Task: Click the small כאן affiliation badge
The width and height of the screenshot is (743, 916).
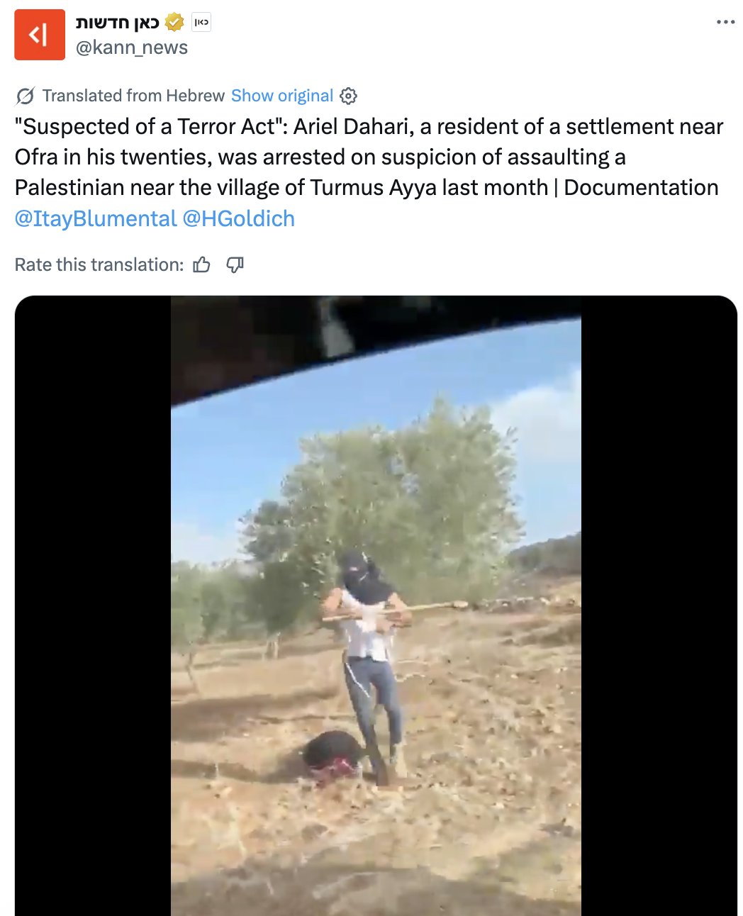Action: tap(201, 22)
